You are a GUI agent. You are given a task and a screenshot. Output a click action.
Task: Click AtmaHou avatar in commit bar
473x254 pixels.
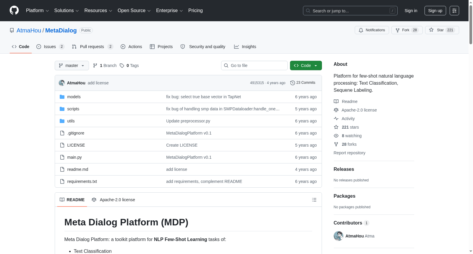tap(62, 83)
